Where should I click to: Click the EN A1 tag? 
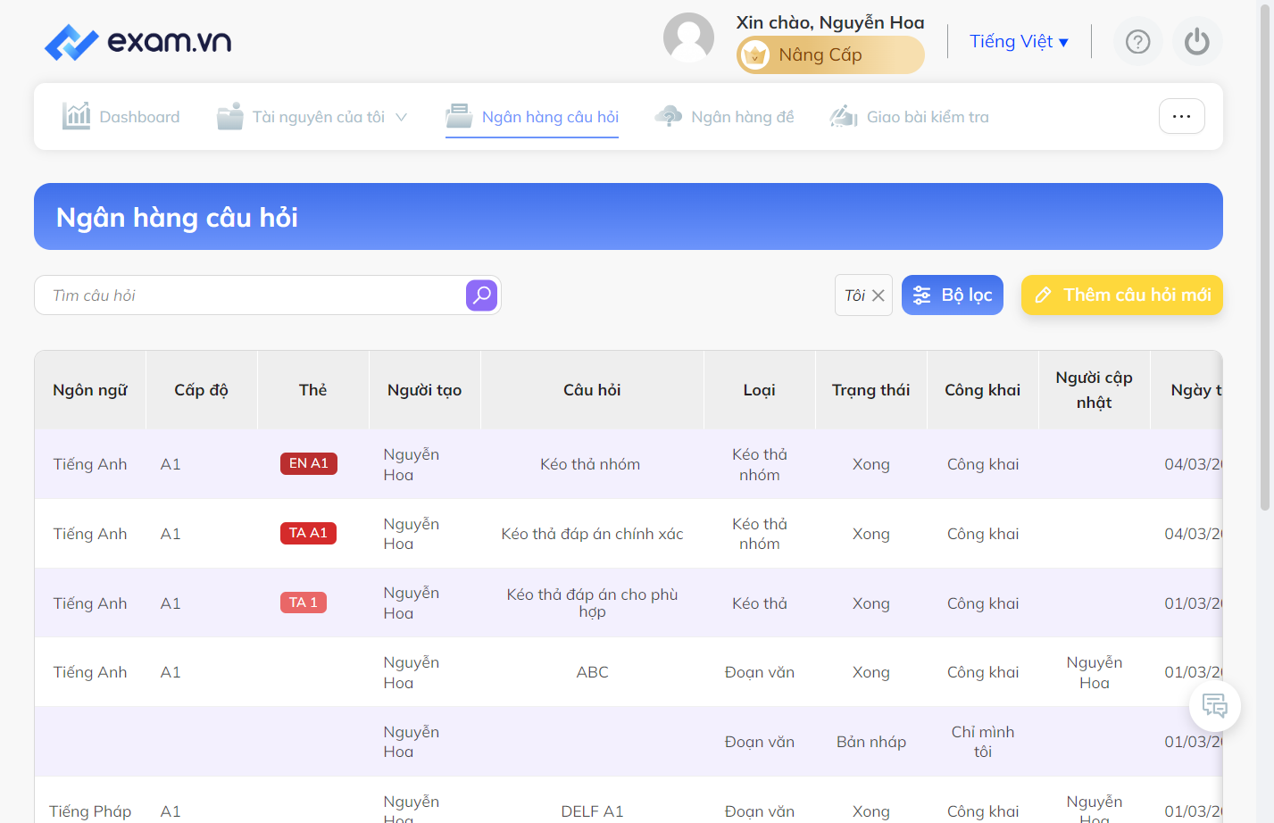pos(309,463)
